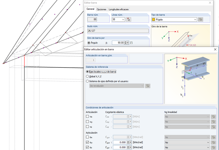Close the Editar articulación en barra dialog

215,50
